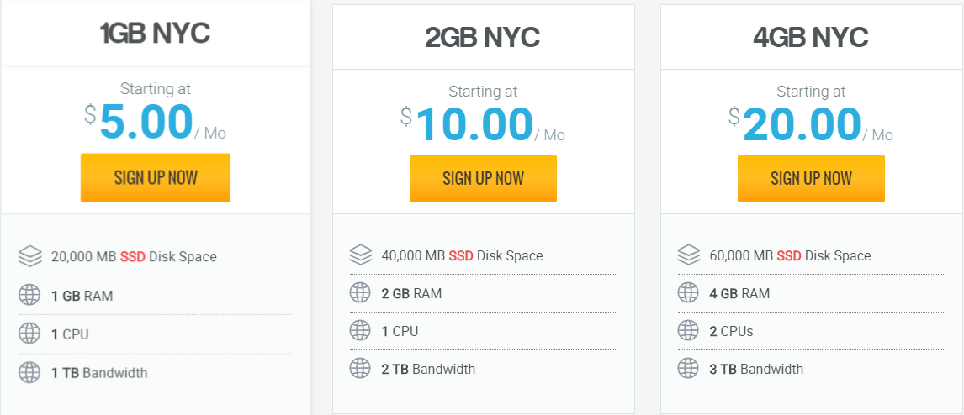Screen dimensions: 964x415
Task: Click the globe icon beside 1 TB Bandwidth
Action: point(30,372)
